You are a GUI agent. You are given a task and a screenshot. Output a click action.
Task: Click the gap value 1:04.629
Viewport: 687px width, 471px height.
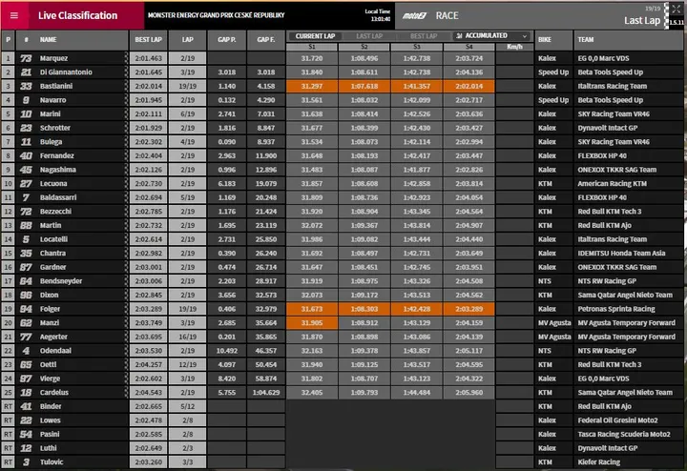click(x=266, y=393)
